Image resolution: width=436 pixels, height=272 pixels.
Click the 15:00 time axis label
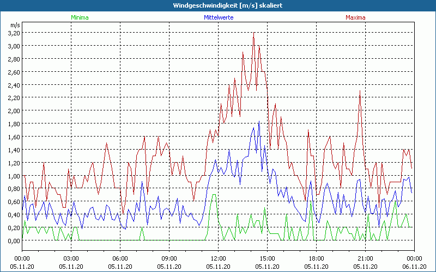coord(267,259)
